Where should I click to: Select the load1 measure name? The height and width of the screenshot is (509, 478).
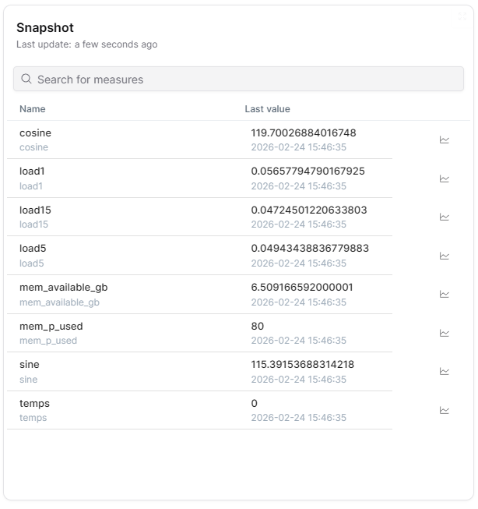point(33,171)
